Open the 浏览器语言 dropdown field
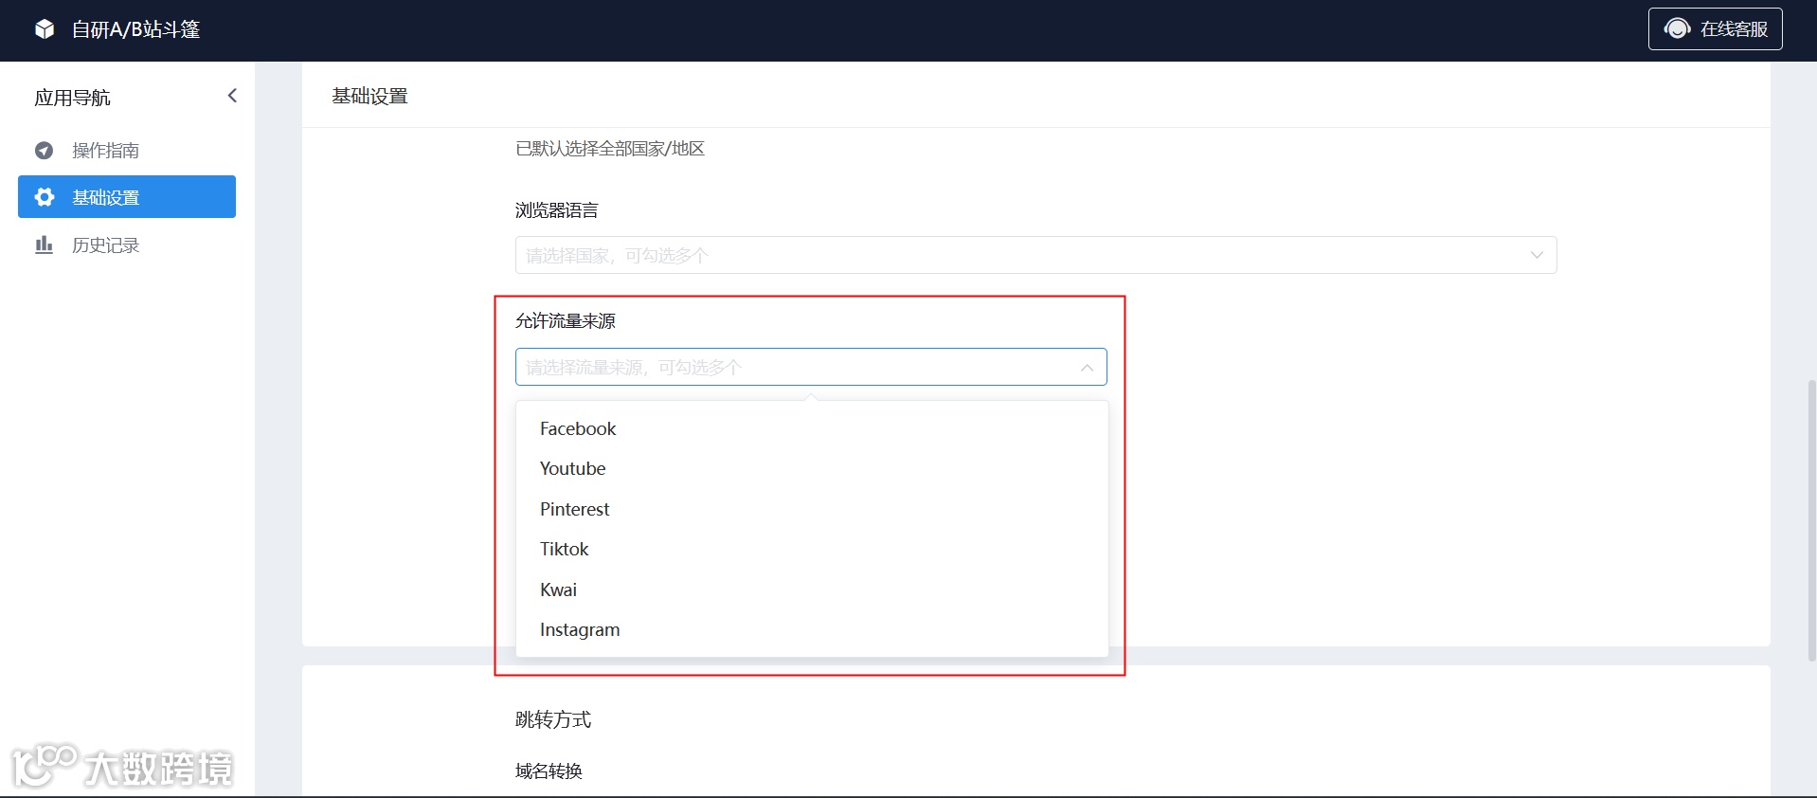The height and width of the screenshot is (798, 1817). point(1035,255)
